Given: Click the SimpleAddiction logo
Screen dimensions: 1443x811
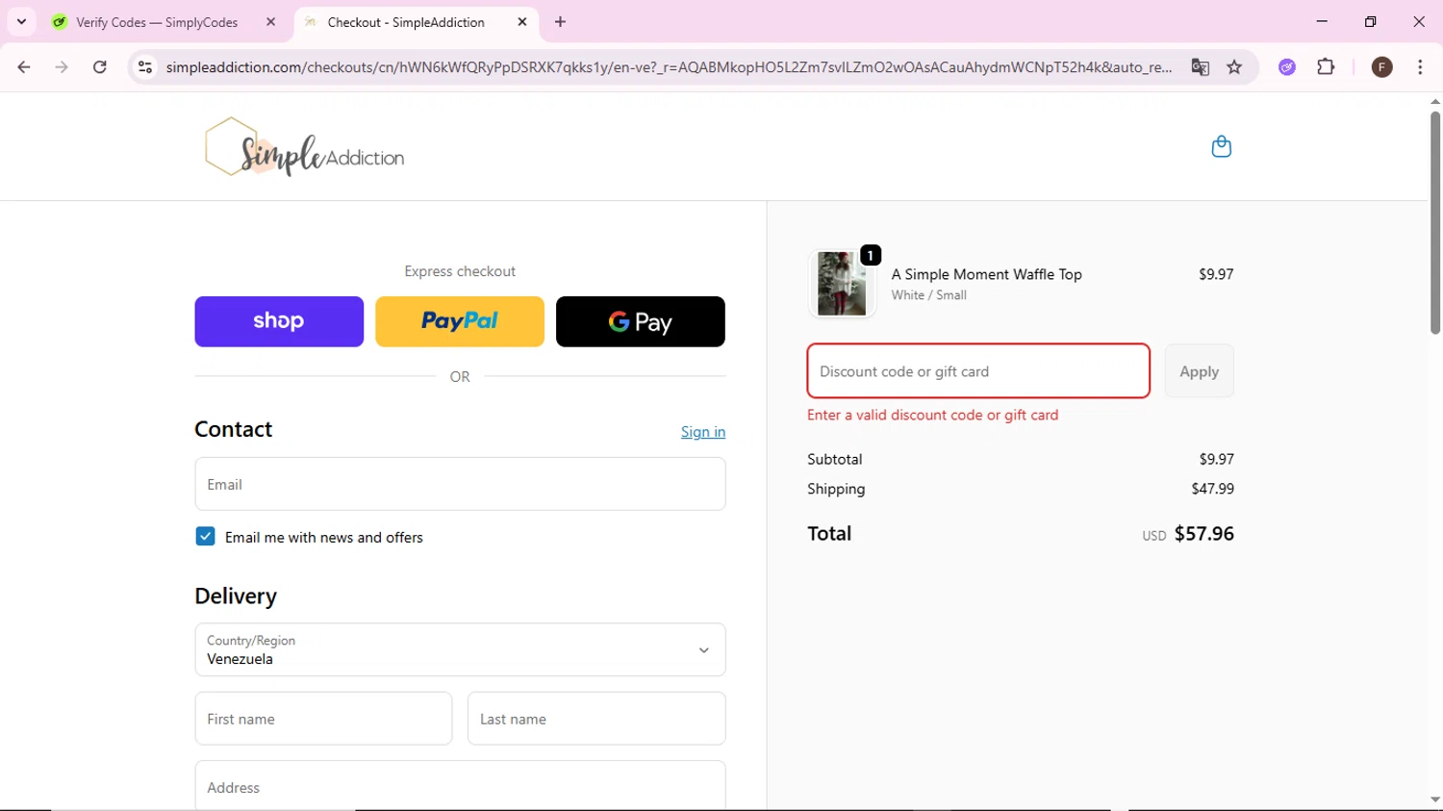Looking at the screenshot, I should coord(304,147).
